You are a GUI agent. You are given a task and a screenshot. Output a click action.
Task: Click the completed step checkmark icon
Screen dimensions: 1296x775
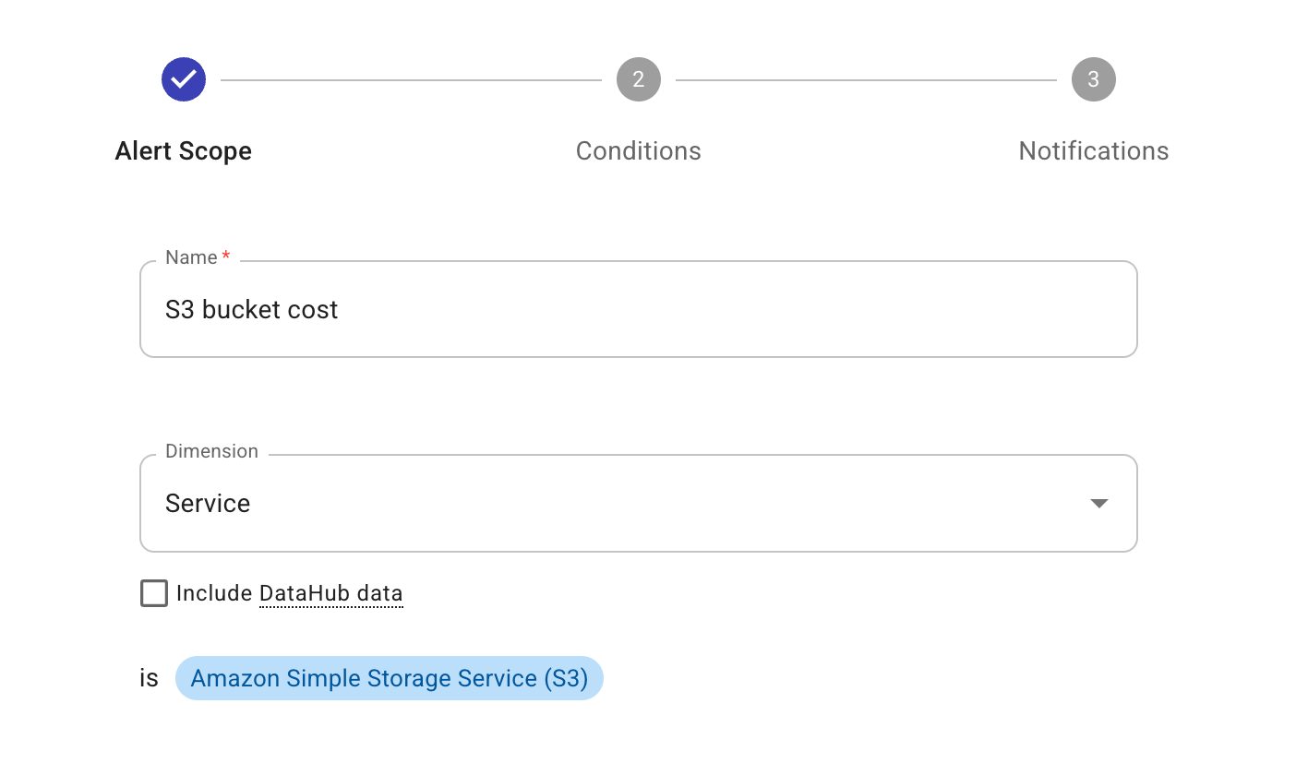pos(184,80)
